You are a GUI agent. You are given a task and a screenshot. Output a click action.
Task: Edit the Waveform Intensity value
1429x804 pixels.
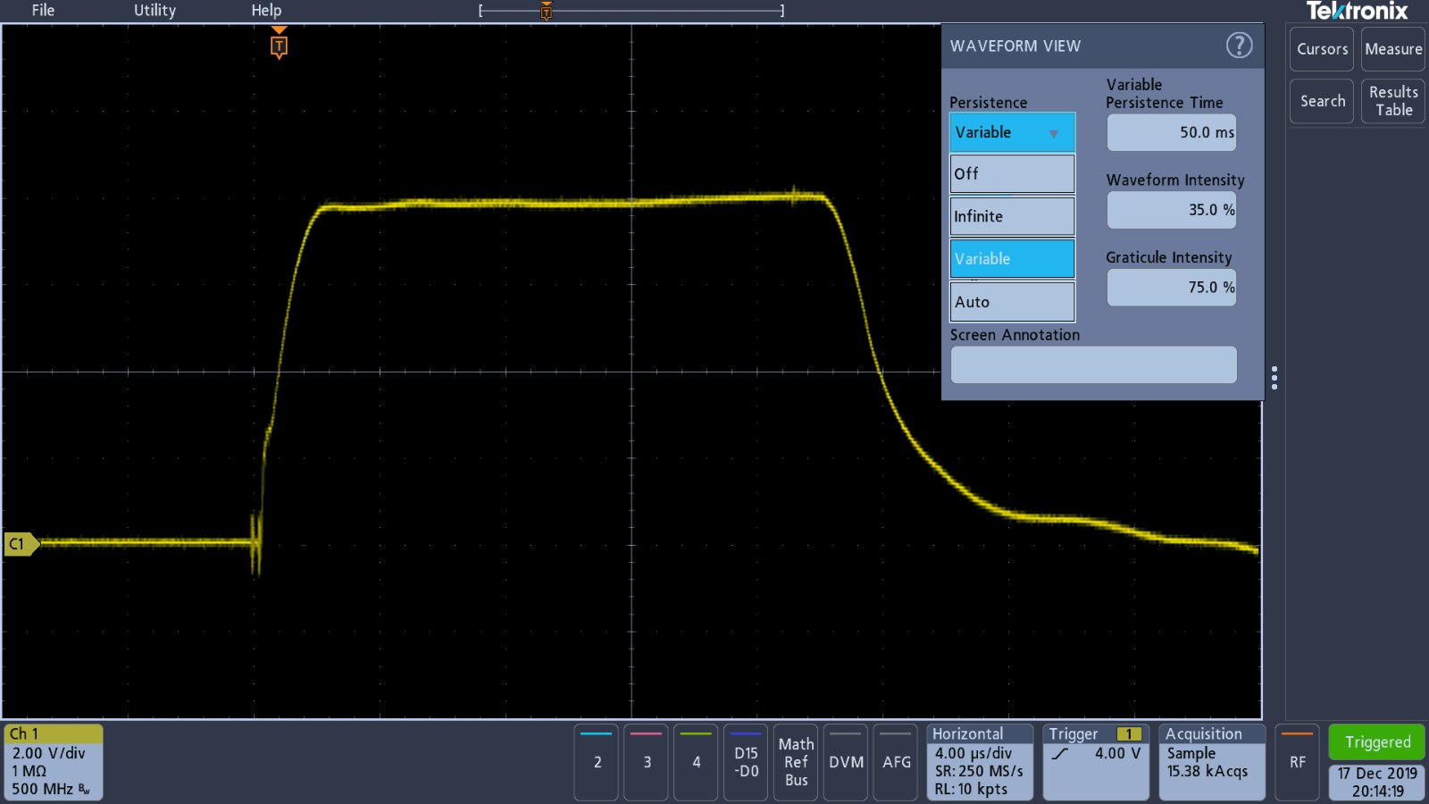click(x=1171, y=210)
